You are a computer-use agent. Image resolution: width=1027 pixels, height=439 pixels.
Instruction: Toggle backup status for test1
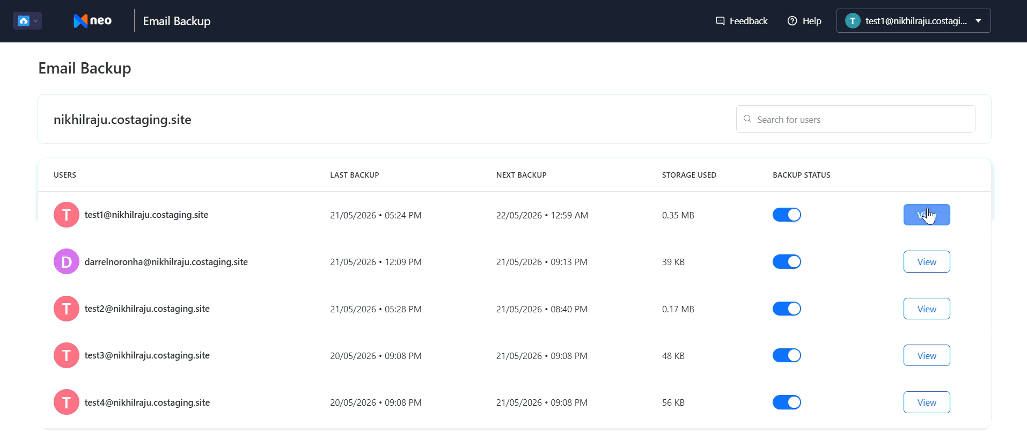pos(787,215)
